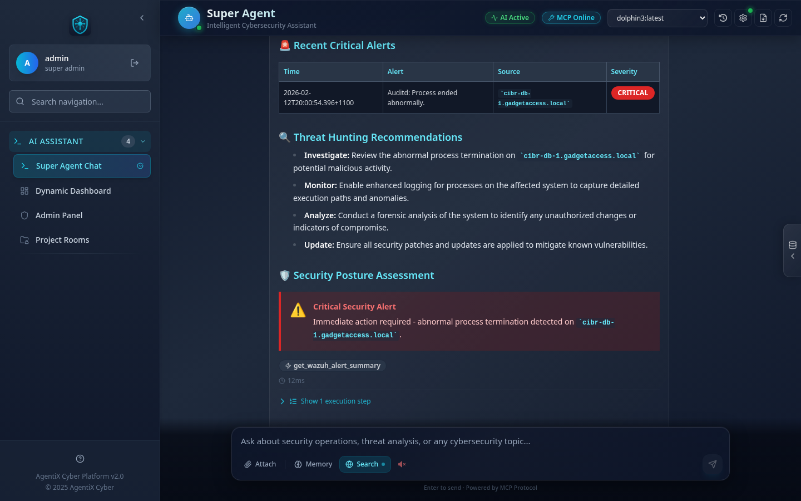Refresh the agent with the circular arrows icon
801x501 pixels.
(x=783, y=18)
